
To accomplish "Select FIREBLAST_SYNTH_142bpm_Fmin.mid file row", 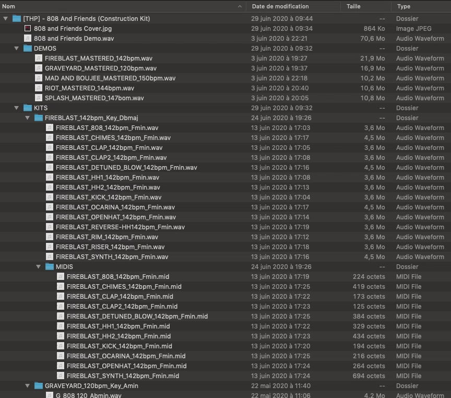I will tap(123, 376).
